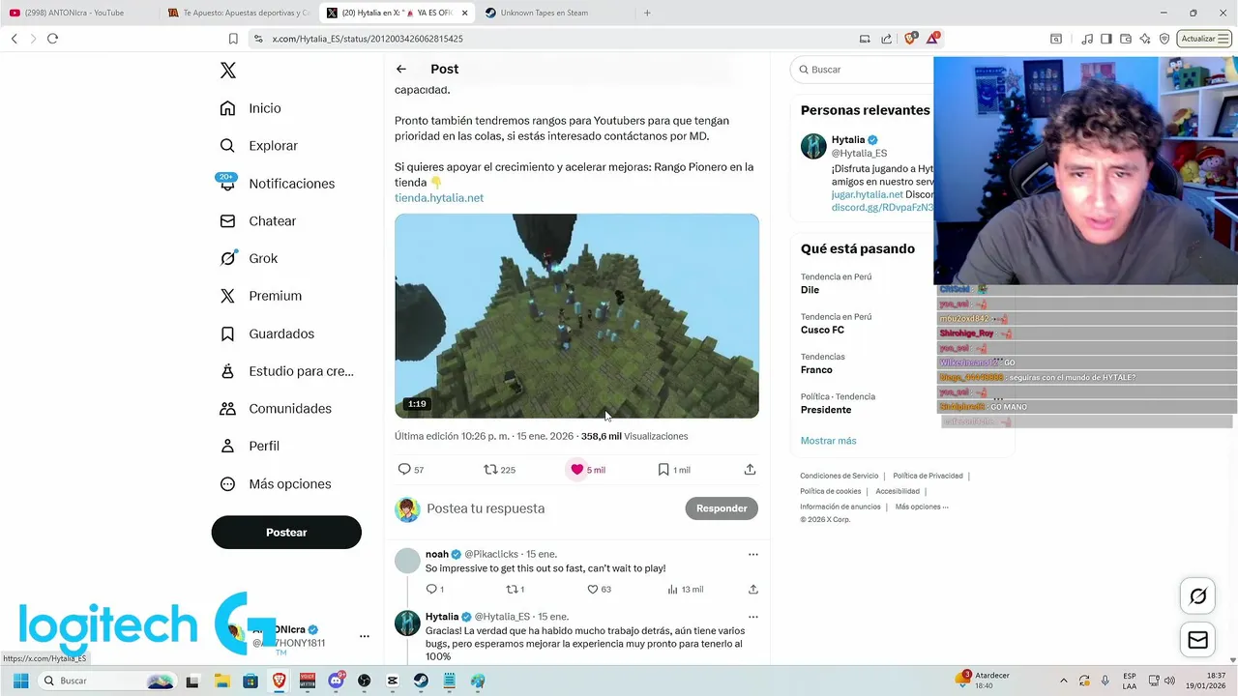Open a new browser tab
Screen dimensions: 1238x696
[647, 13]
